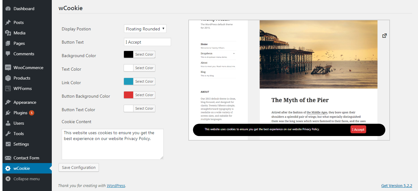
Task: Click into the Button Text input field
Action: coord(147,42)
